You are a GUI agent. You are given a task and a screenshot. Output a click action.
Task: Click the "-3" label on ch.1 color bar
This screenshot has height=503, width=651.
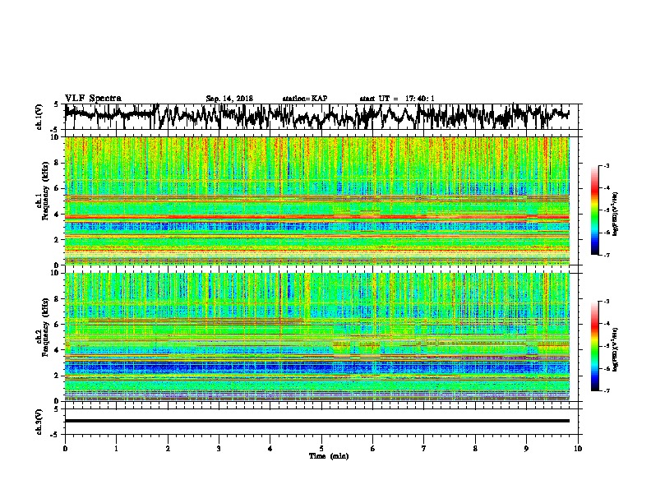click(607, 165)
